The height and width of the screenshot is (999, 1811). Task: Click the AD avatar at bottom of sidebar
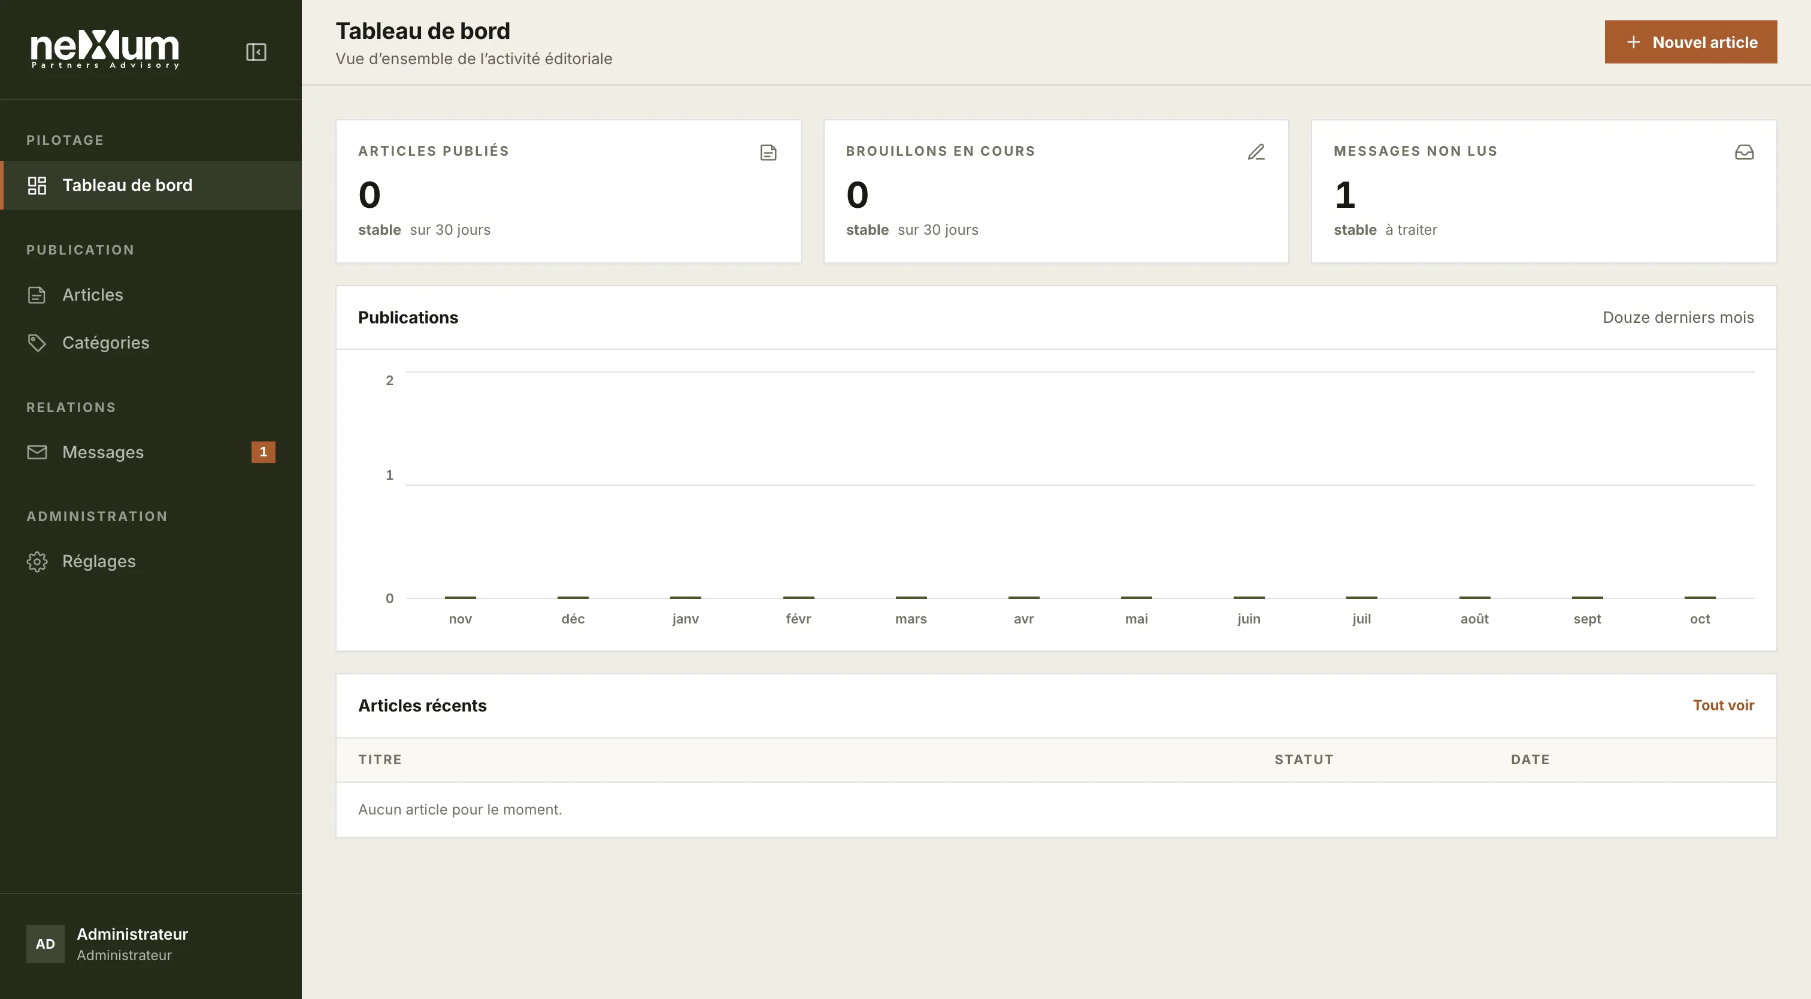46,944
